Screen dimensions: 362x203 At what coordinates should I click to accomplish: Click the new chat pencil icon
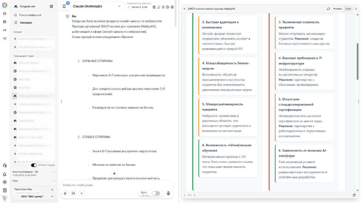coord(52,6)
